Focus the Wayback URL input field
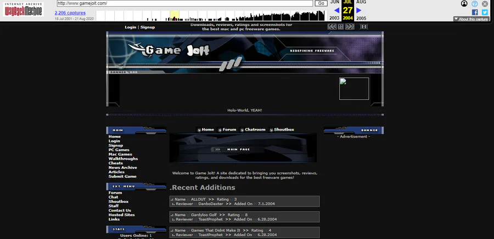Image resolution: width=494 pixels, height=239 pixels. 184,3
